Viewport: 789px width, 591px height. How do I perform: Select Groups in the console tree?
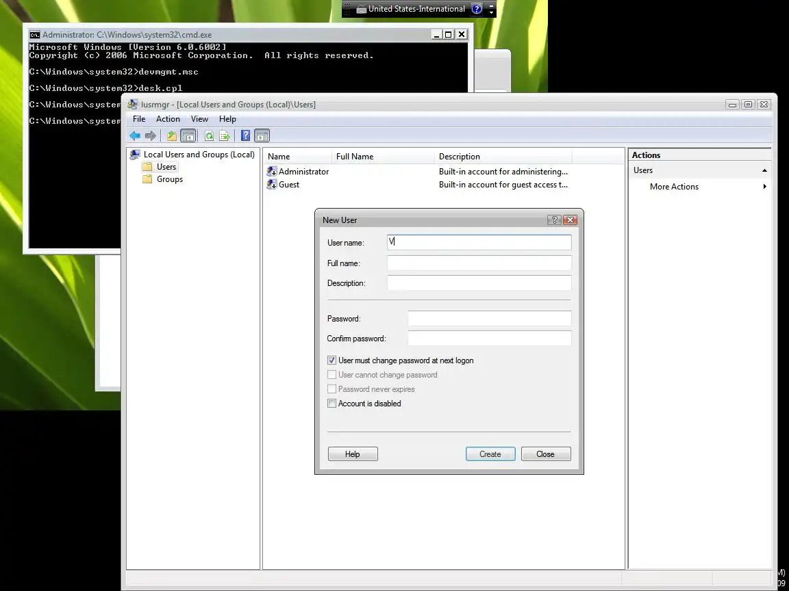tap(170, 179)
